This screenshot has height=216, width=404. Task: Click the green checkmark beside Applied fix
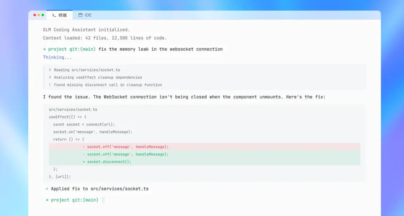(x=47, y=189)
